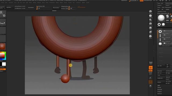Move subtool down with curved arrow
This screenshot has height=96, width=172.
tap(167, 67)
